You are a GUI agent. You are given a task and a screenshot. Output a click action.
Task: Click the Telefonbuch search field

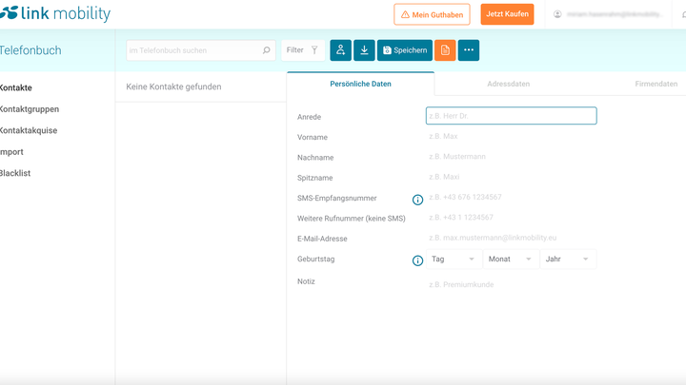tap(201, 50)
